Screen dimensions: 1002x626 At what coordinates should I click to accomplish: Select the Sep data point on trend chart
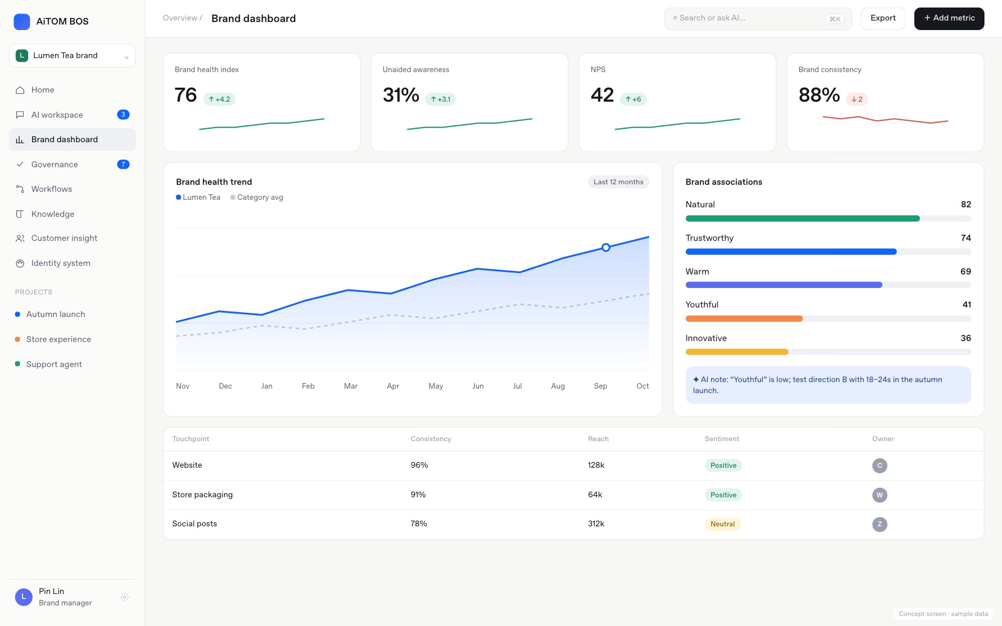click(606, 247)
